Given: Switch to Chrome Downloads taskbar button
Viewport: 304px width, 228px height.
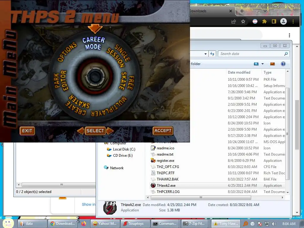Looking at the screenshot, I should pyautogui.click(x=63, y=224).
